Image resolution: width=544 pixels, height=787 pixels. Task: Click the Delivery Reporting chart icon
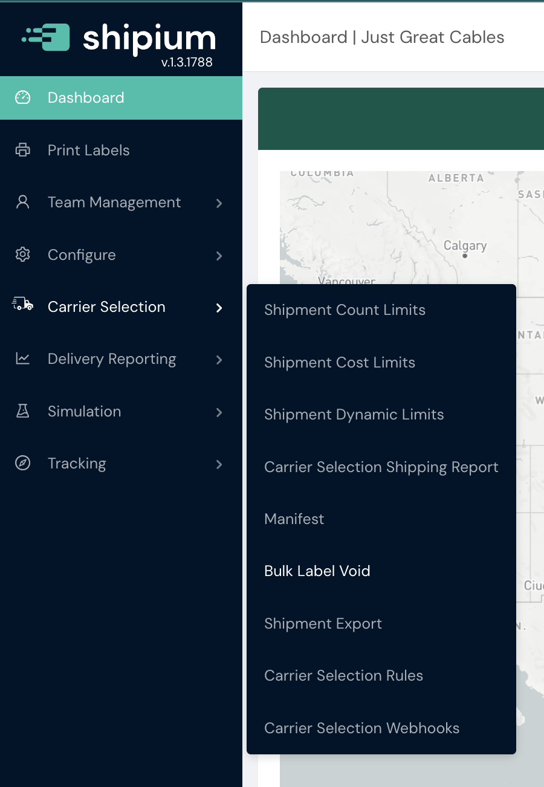pyautogui.click(x=22, y=359)
